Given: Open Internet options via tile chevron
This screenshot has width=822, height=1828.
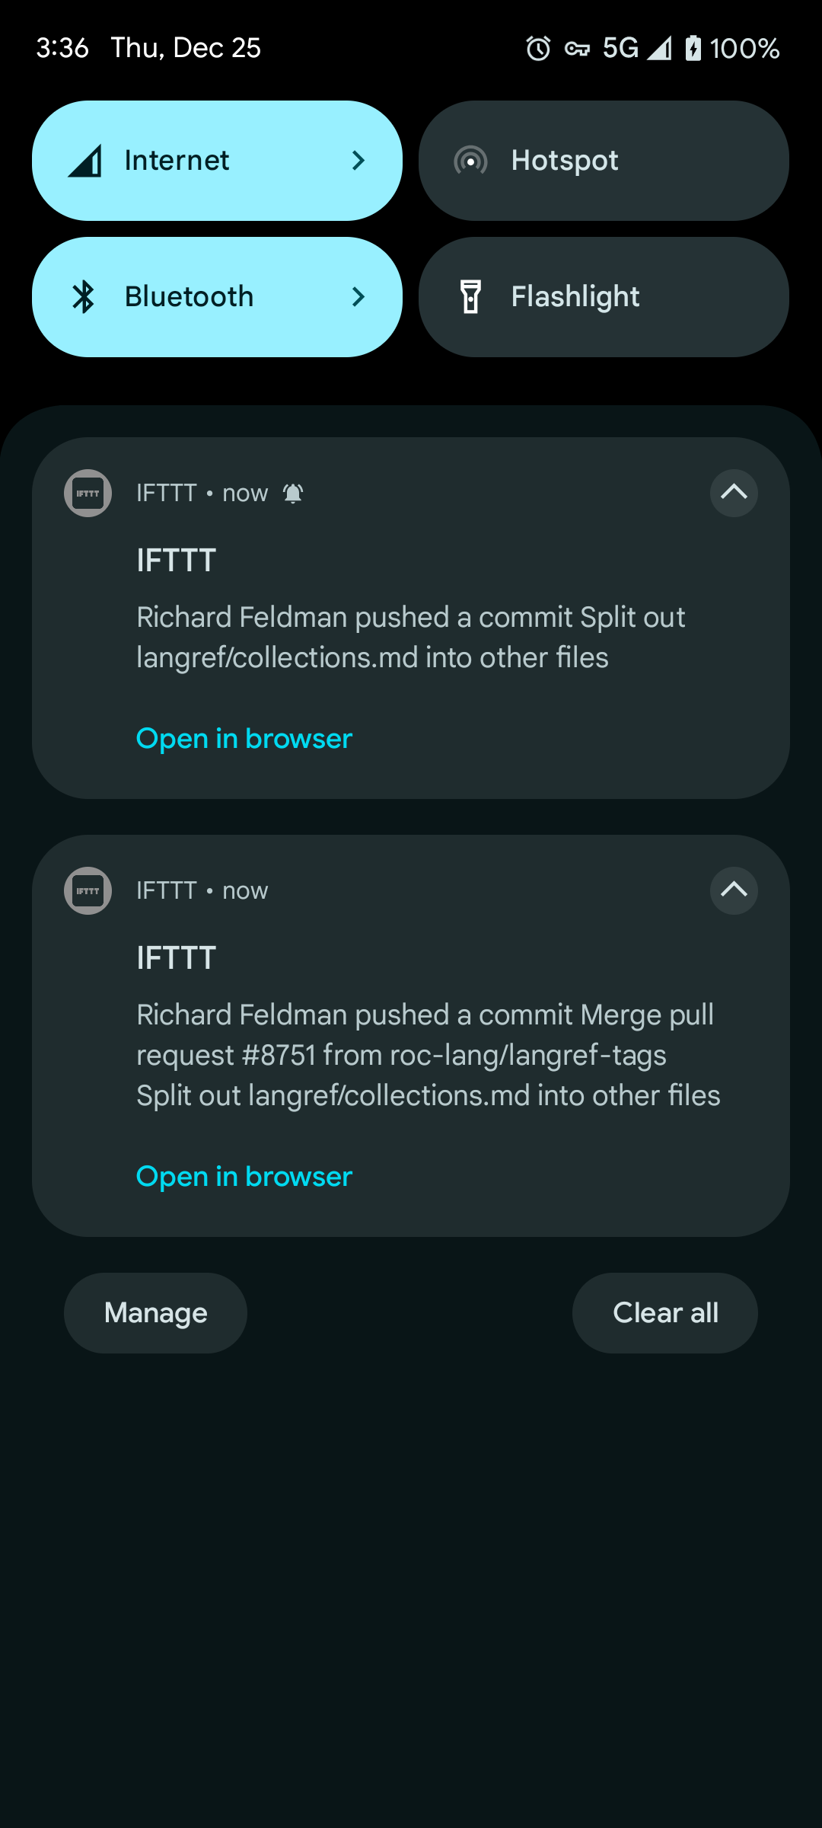Looking at the screenshot, I should coord(358,161).
